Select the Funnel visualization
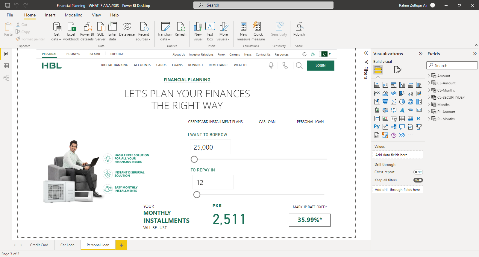Viewport: 479px width, 257px height. pos(385,102)
